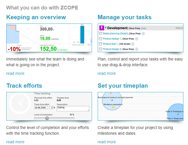Tick the Product design 1 checkbox
The width and height of the screenshot is (188, 145).
click(100, 39)
